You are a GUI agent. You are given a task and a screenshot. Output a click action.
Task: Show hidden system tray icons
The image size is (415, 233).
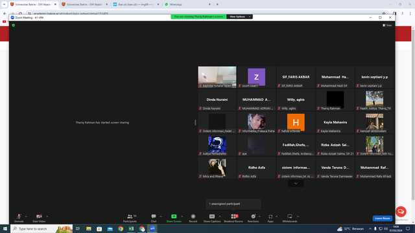point(370,228)
